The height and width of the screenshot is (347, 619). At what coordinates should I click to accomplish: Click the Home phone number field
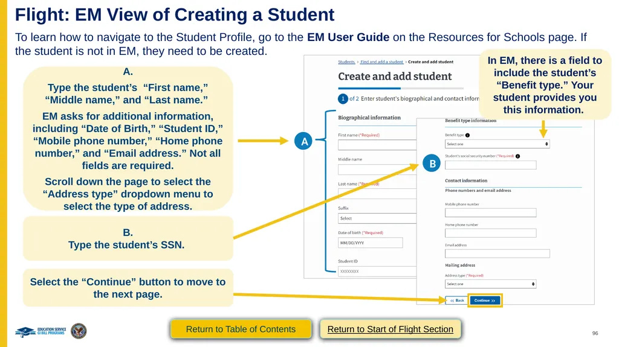[490, 233]
